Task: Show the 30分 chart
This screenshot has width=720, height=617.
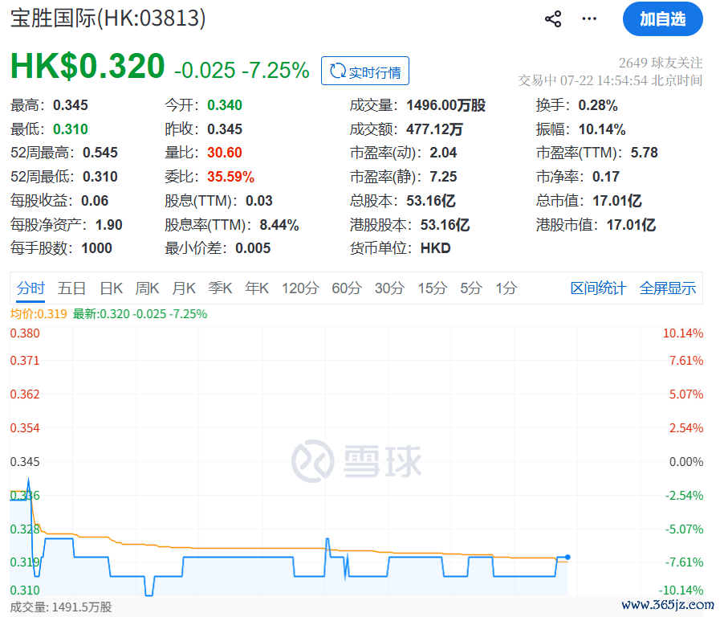Action: [x=389, y=288]
